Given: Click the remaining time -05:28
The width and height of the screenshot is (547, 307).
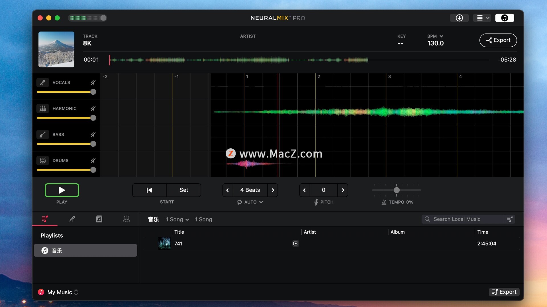Looking at the screenshot, I should 507,60.
